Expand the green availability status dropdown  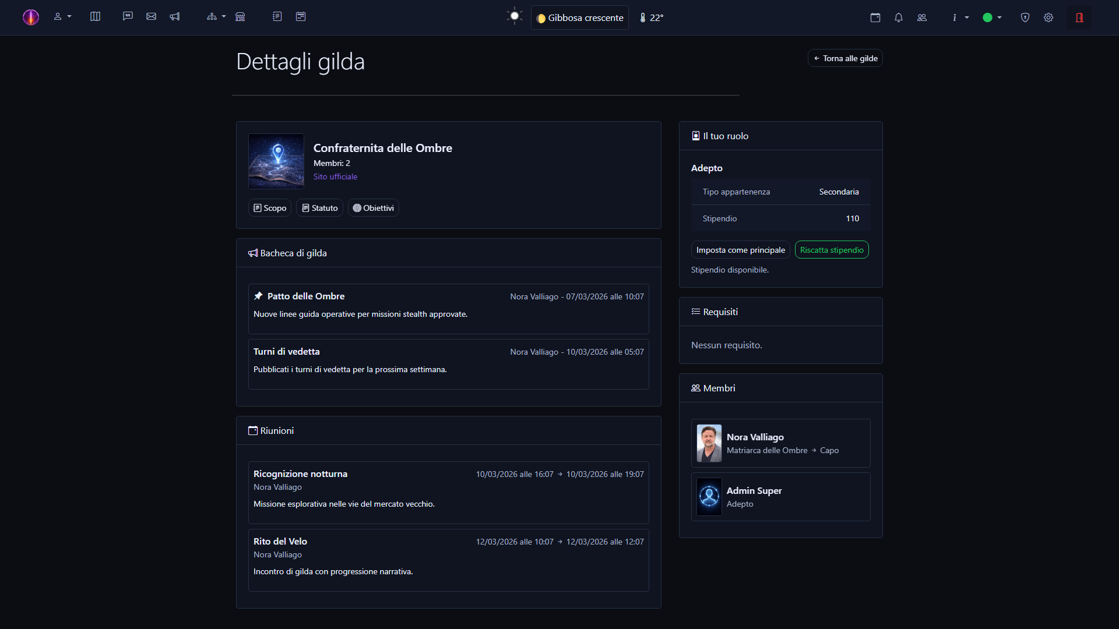tap(993, 17)
